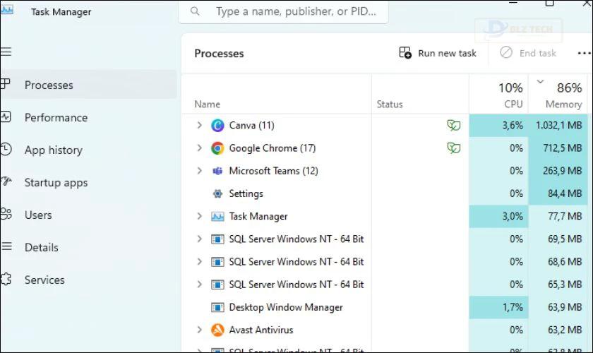Click the 3,0% CPU cell for Task Manager
Viewport: 593px width, 353px height.
(x=498, y=217)
